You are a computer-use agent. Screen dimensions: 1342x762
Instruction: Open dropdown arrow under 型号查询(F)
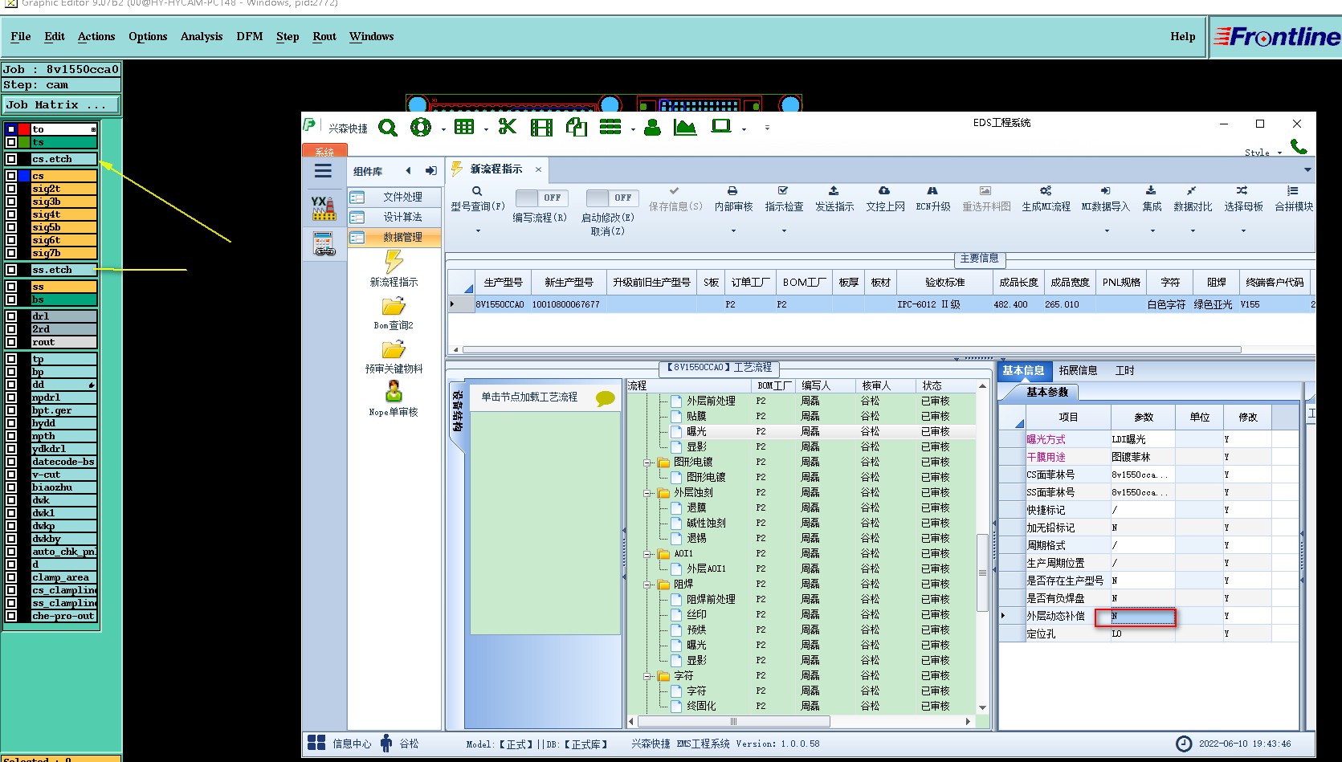coord(477,231)
